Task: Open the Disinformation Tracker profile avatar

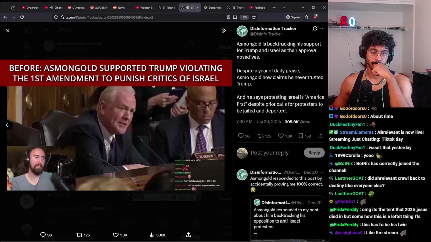Action: tap(242, 31)
